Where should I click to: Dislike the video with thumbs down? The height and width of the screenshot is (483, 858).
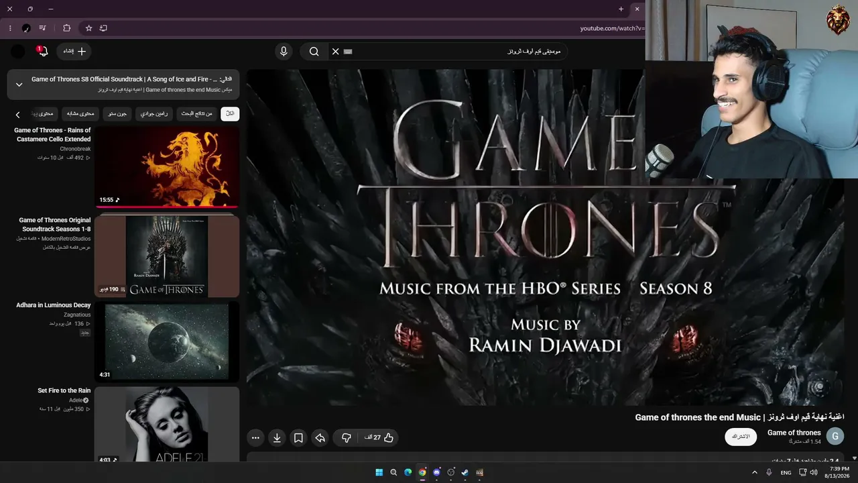tap(347, 437)
